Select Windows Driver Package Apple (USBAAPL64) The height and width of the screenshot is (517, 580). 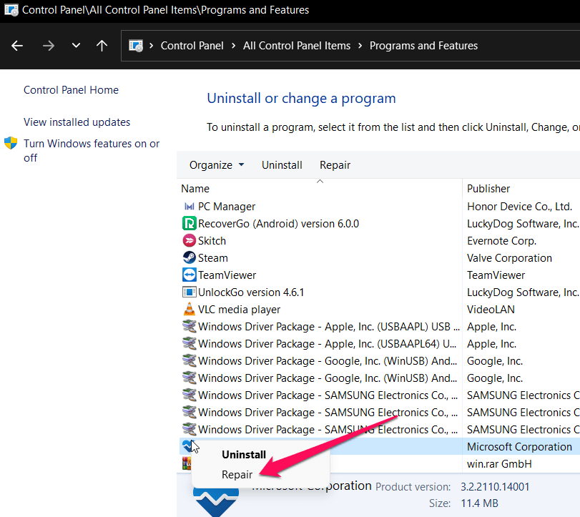(327, 344)
